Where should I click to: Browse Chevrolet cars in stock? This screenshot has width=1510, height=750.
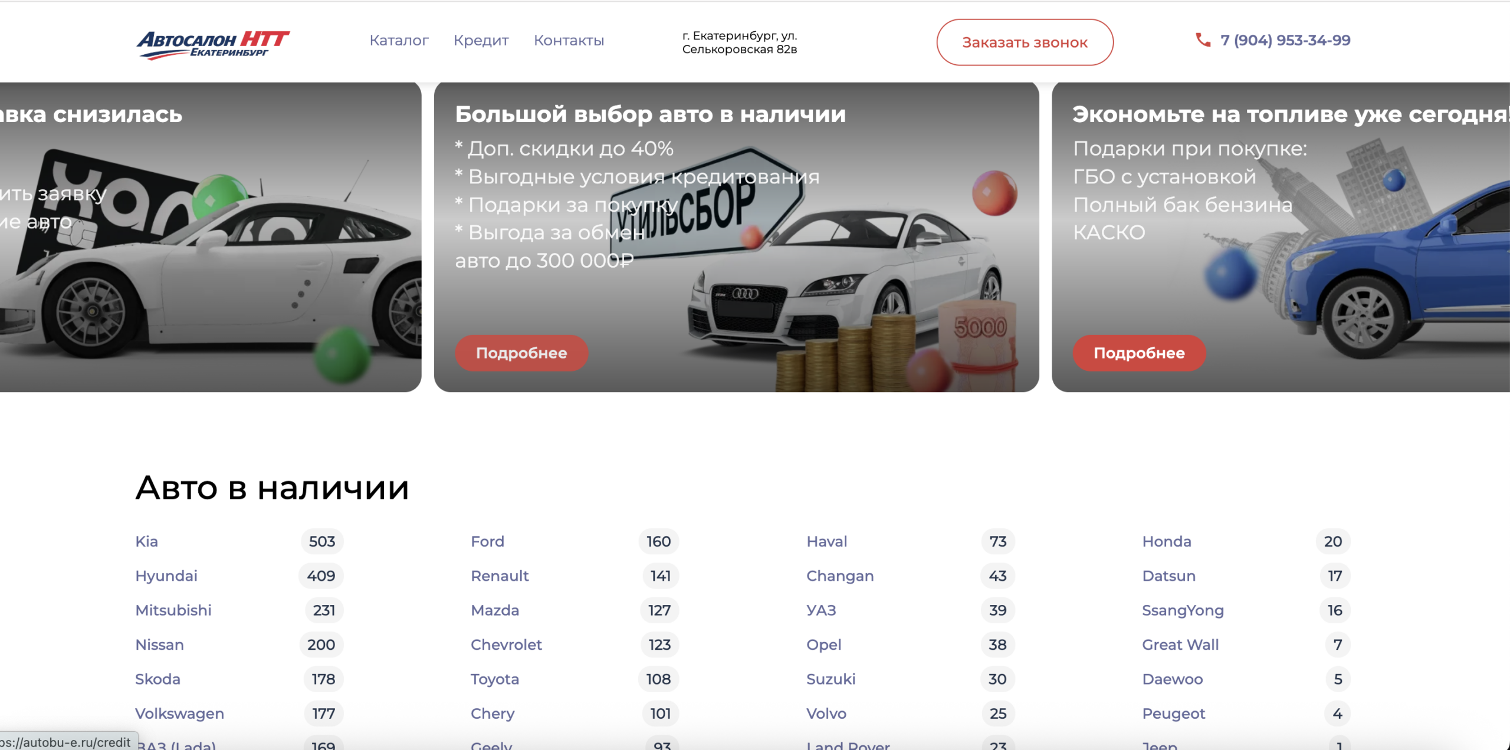tap(507, 644)
